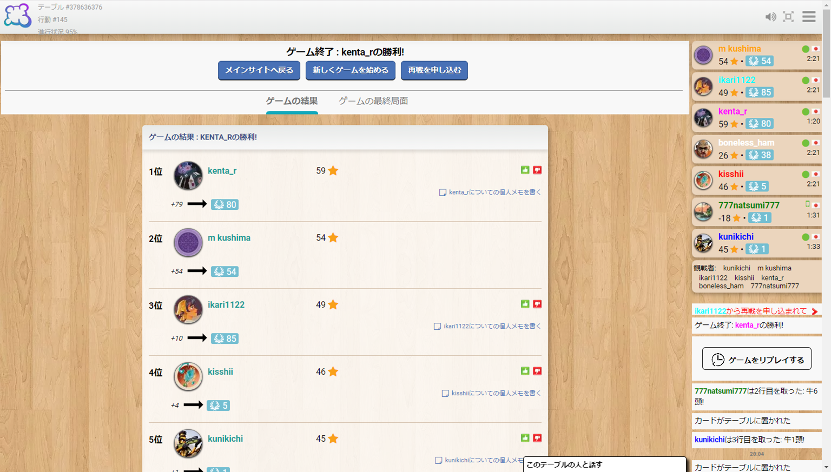Open the kenta_r avatar in the results list
This screenshot has height=472, width=831.
point(188,175)
